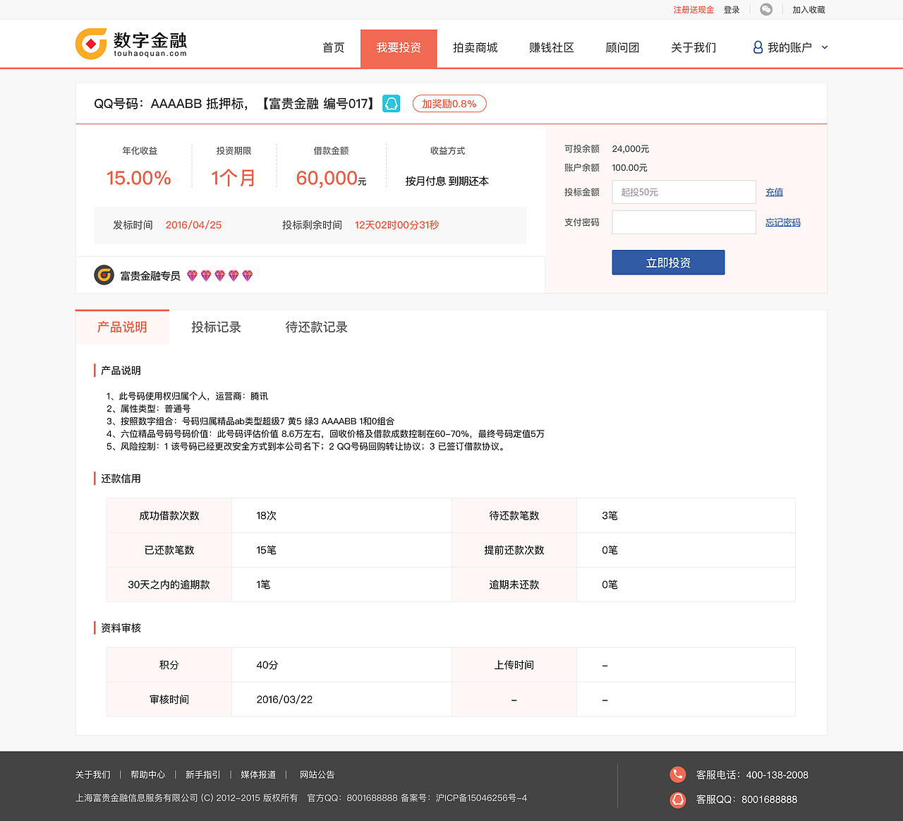Click the 1个月 investment term value
Viewport: 903px width, 821px height.
234,178
